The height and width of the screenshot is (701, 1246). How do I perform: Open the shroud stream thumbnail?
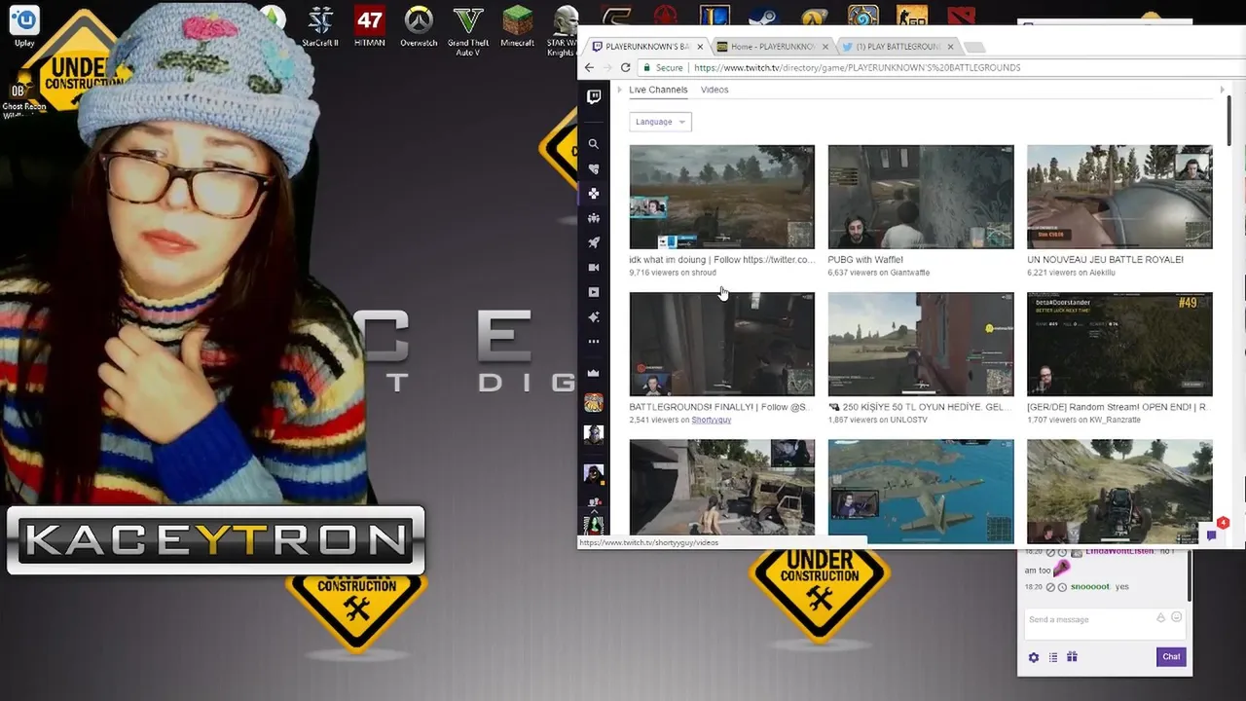[721, 197]
